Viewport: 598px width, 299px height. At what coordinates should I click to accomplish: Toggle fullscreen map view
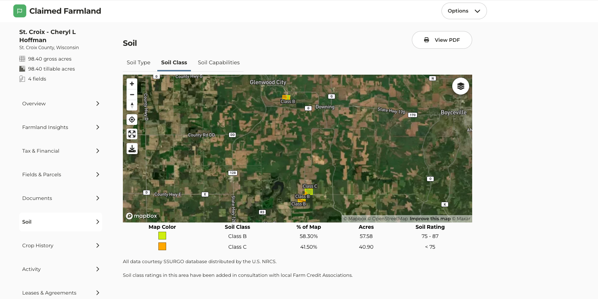tap(132, 134)
